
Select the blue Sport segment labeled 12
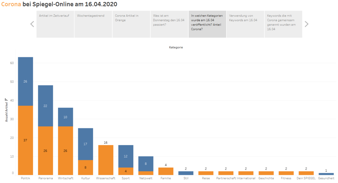[126, 156]
